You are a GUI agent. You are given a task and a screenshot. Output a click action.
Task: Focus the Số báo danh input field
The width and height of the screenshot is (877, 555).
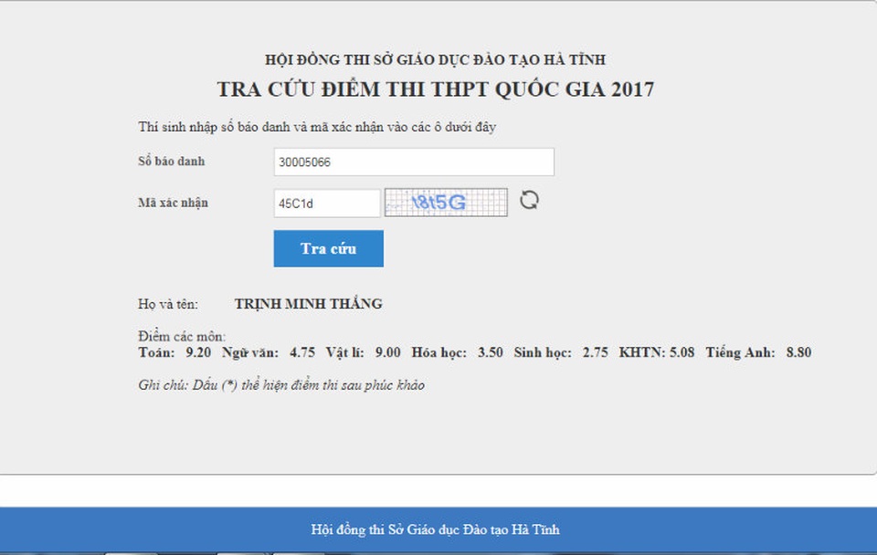tap(413, 162)
